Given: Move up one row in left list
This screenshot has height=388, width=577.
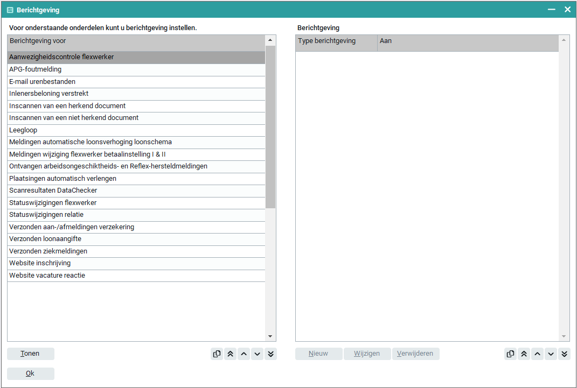Looking at the screenshot, I should [x=244, y=354].
